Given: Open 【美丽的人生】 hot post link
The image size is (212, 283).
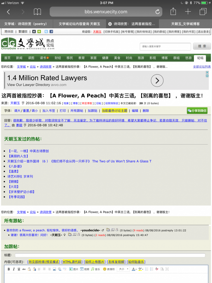Looking at the screenshot, I should tap(18, 156).
